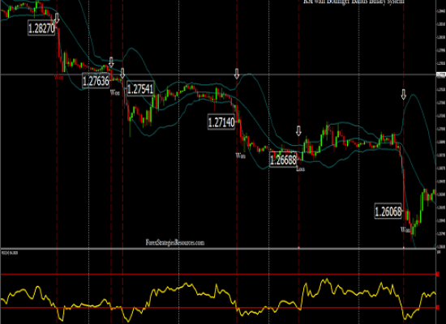The width and height of the screenshot is (446, 324).
Task: Select the upper red RSI level line
Action: click(218, 275)
